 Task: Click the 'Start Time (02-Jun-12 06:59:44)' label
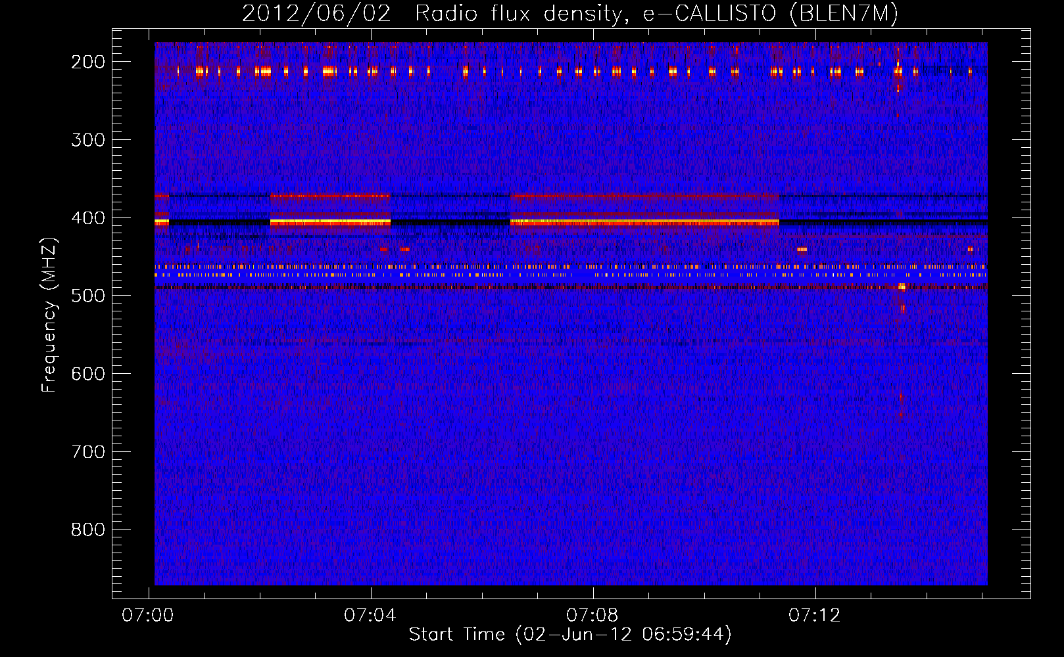coord(570,635)
